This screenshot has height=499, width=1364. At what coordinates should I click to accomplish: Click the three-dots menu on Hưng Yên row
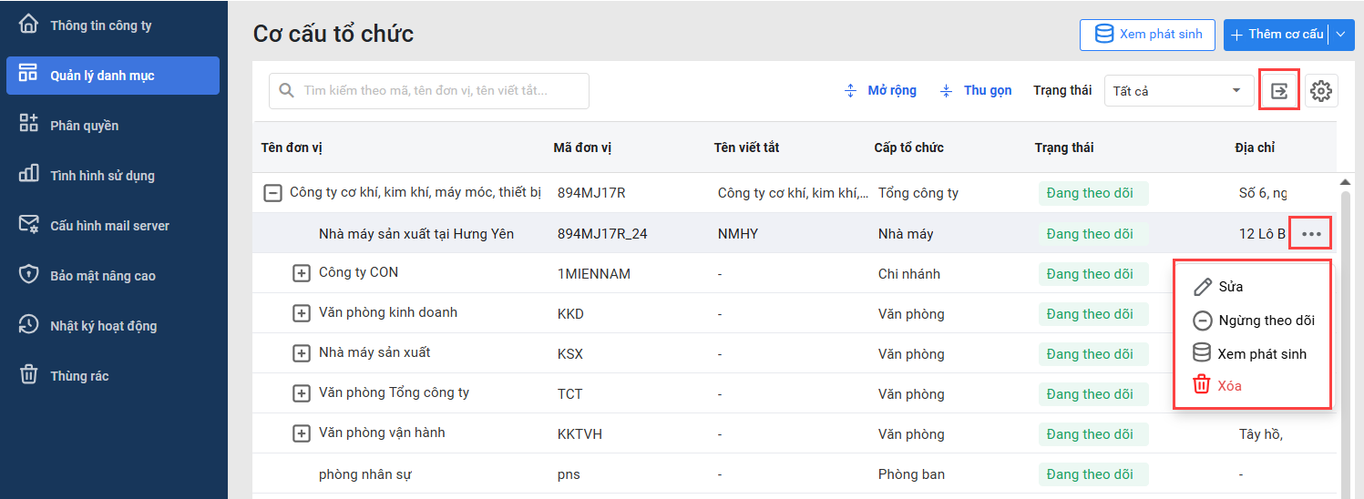[x=1311, y=234]
